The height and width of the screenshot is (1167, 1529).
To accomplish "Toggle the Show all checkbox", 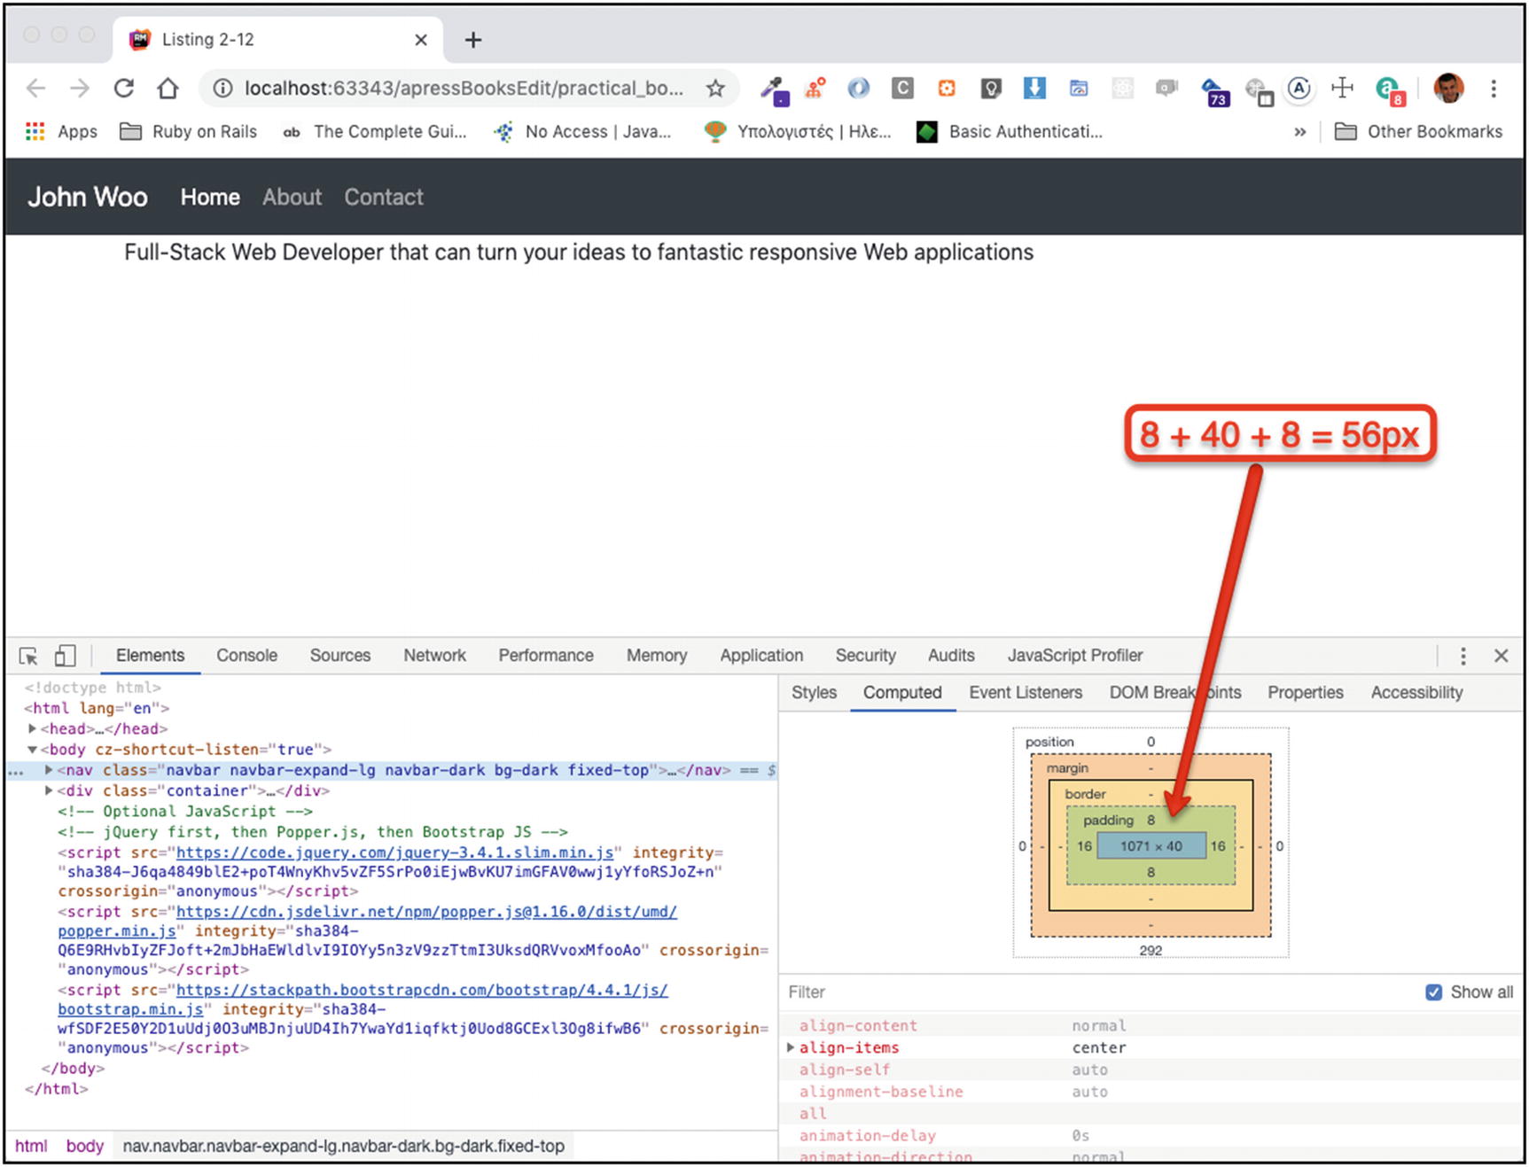I will [x=1433, y=992].
